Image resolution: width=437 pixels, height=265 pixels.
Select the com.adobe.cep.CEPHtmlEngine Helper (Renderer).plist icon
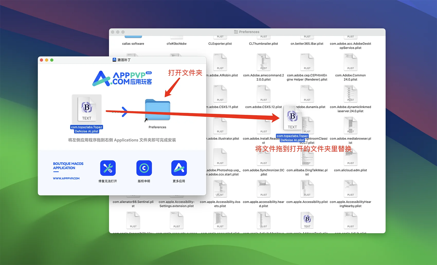pyautogui.click(x=307, y=62)
